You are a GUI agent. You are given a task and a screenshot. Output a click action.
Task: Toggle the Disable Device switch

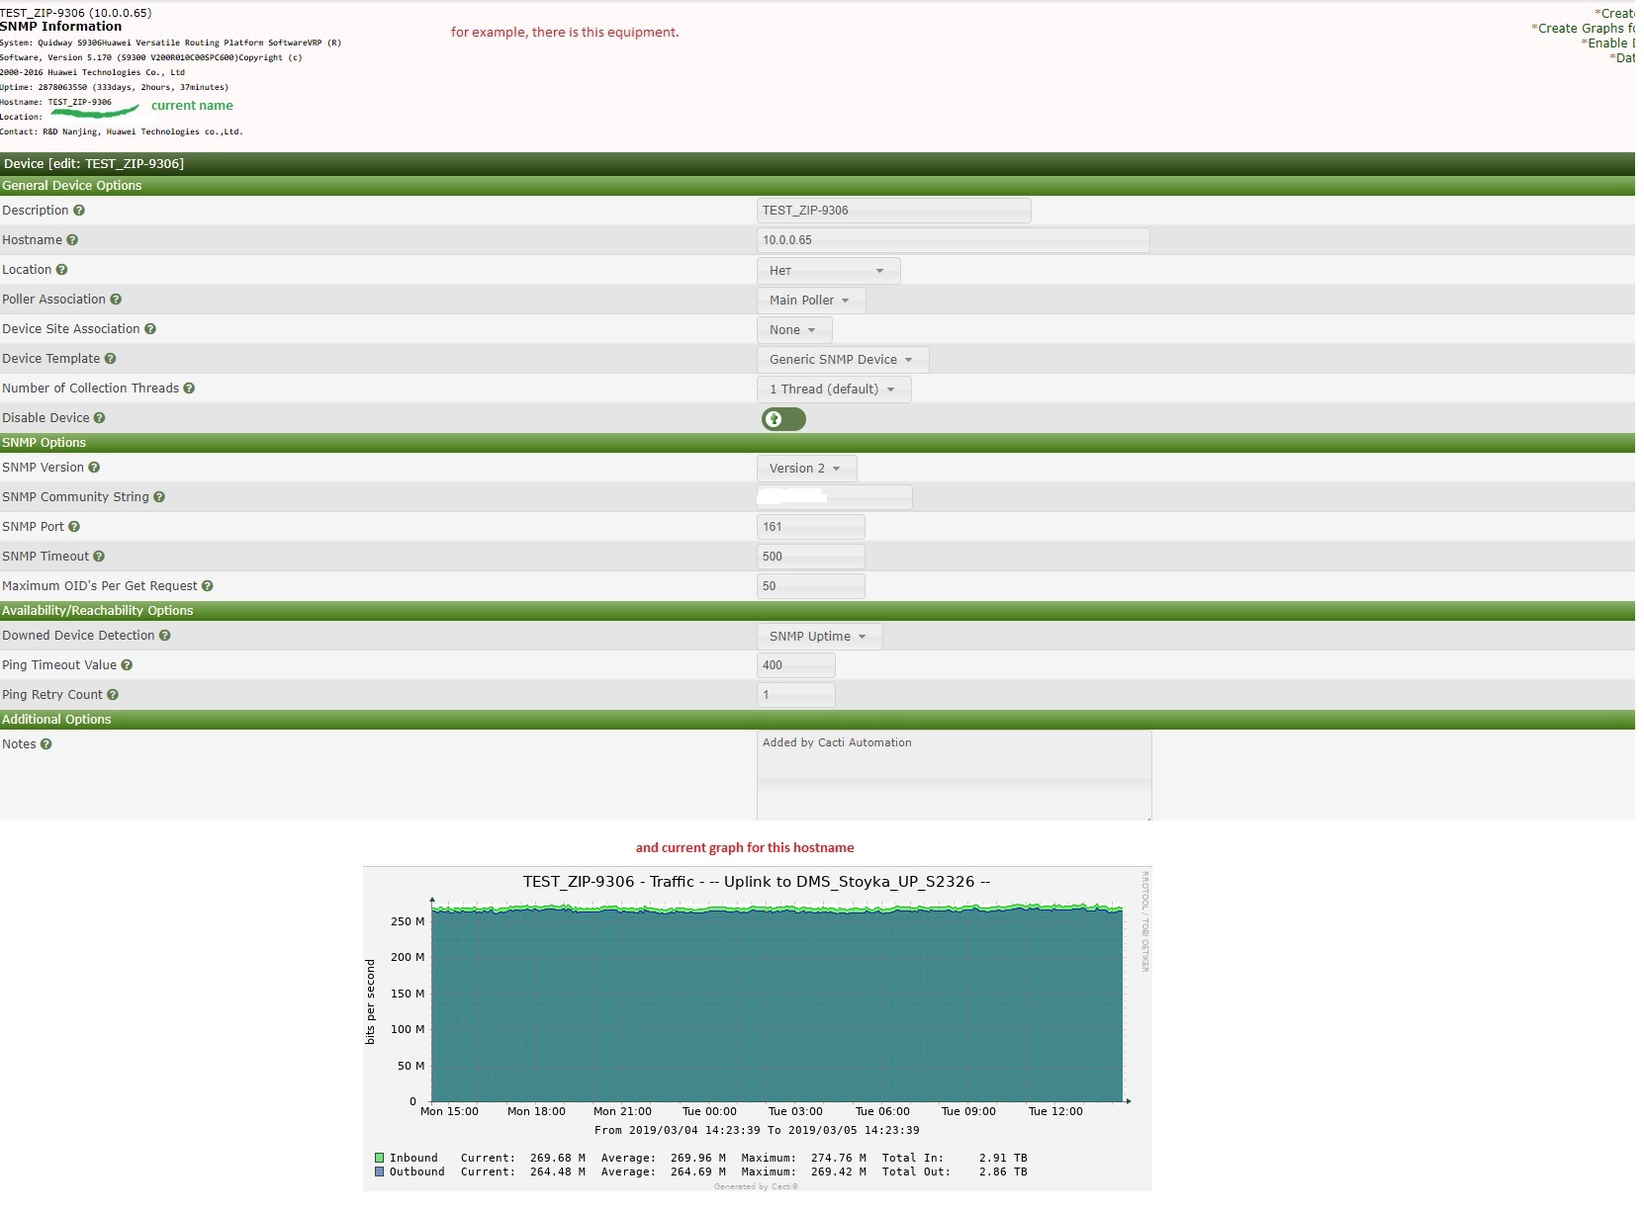point(782,419)
